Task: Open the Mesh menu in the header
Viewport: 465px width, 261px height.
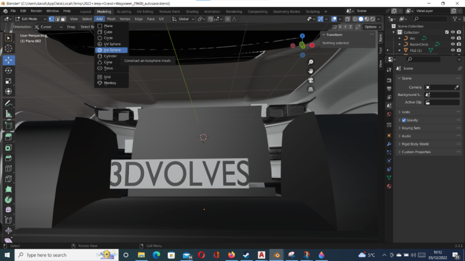Action: click(x=111, y=19)
